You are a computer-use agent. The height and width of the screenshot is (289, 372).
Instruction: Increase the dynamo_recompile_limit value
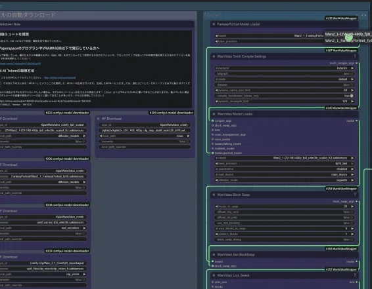pyautogui.click(x=352, y=101)
